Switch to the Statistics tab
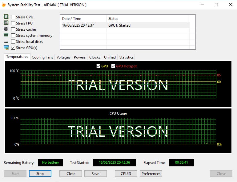237x182 pixels. click(127, 57)
